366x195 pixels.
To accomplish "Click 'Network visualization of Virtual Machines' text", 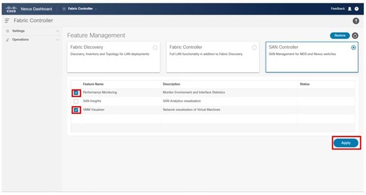I will point(191,110).
